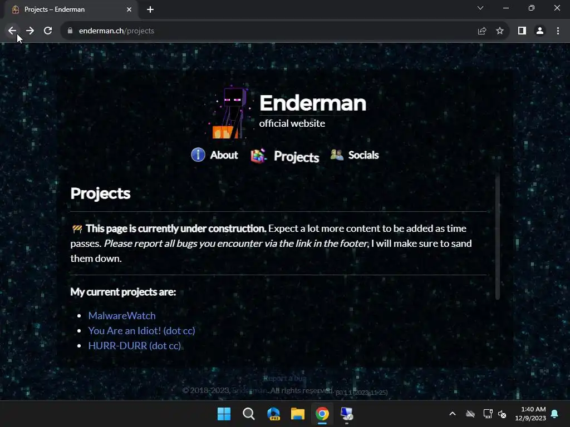Click the page content vertical scrollbar
Image resolution: width=570 pixels, height=427 pixels.
coord(498,236)
